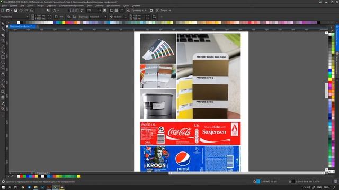Open the Effects menu
Viewport: 339px width, 190px height.
click(51, 6)
